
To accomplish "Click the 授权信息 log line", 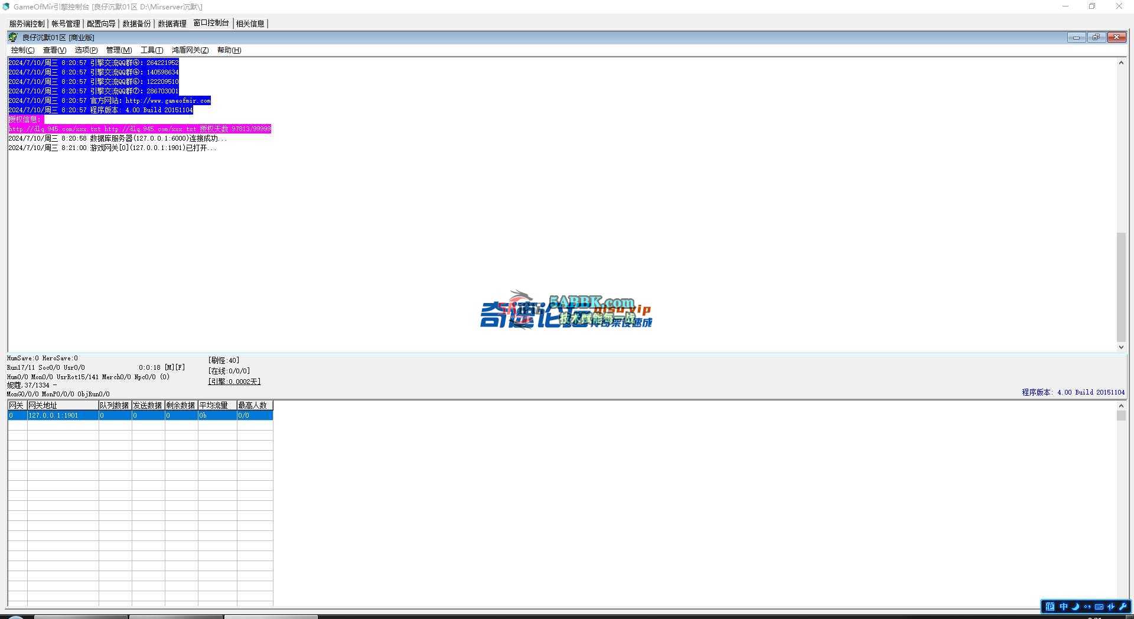I will pyautogui.click(x=25, y=119).
